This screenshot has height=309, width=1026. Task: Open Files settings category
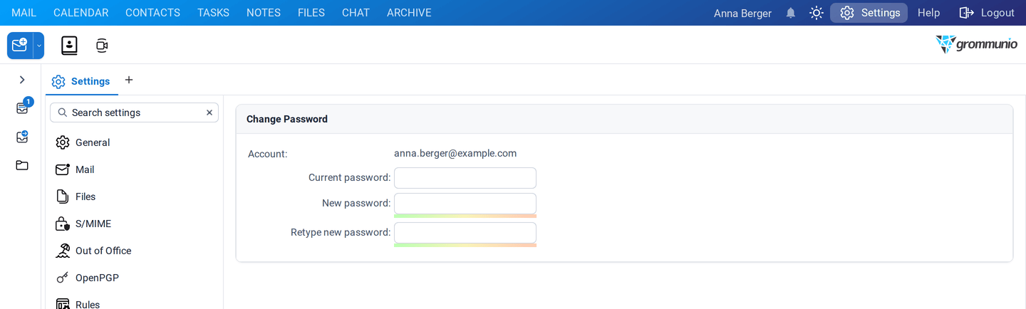134,197
